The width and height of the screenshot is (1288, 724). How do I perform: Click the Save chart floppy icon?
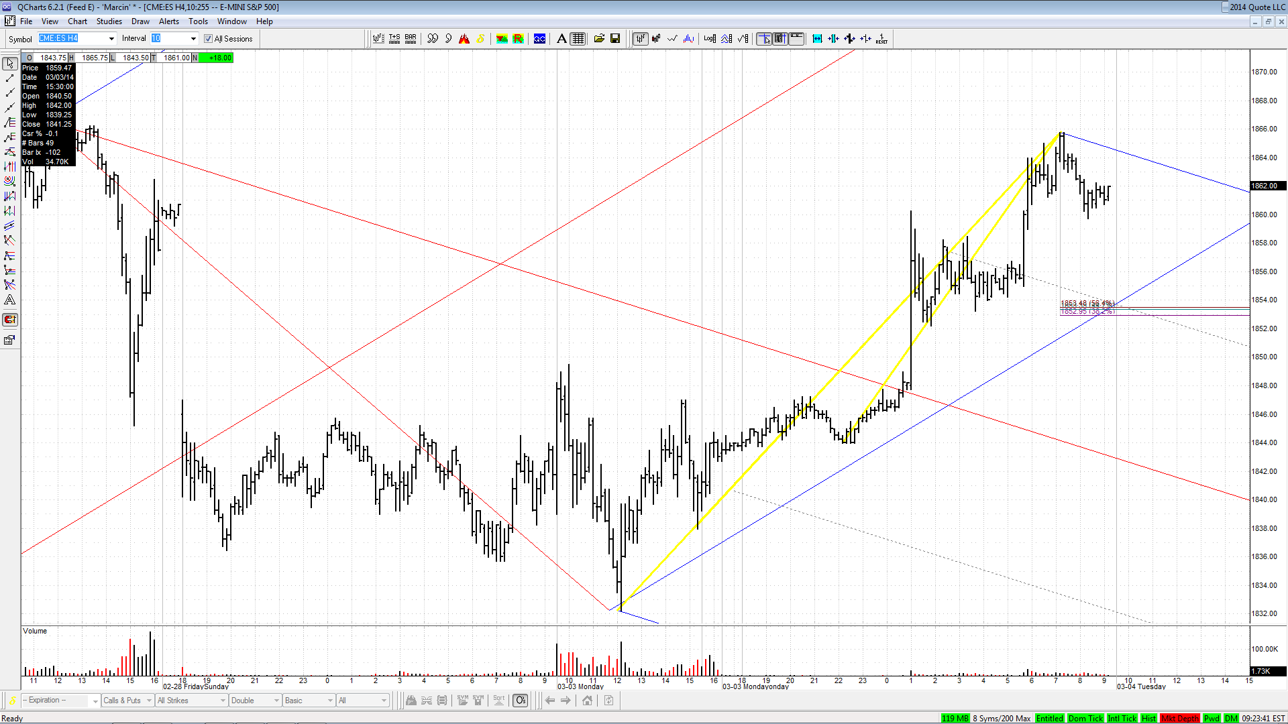tap(615, 39)
